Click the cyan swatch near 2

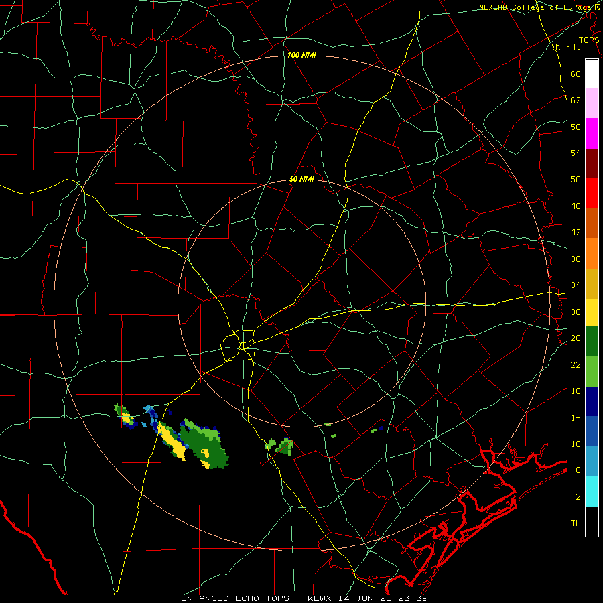592,491
